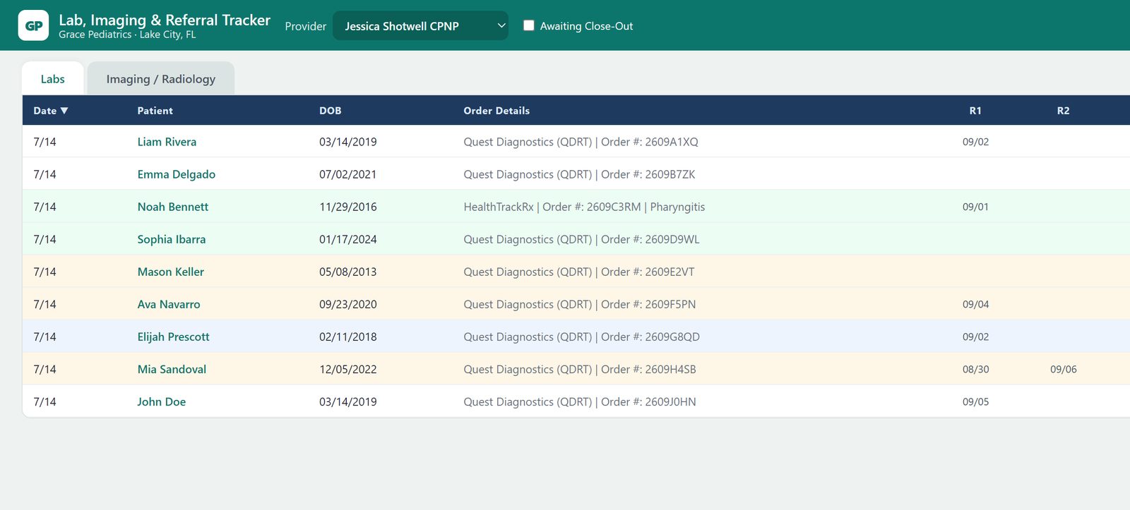Click the R1 column header
This screenshot has height=510, width=1130.
(975, 111)
